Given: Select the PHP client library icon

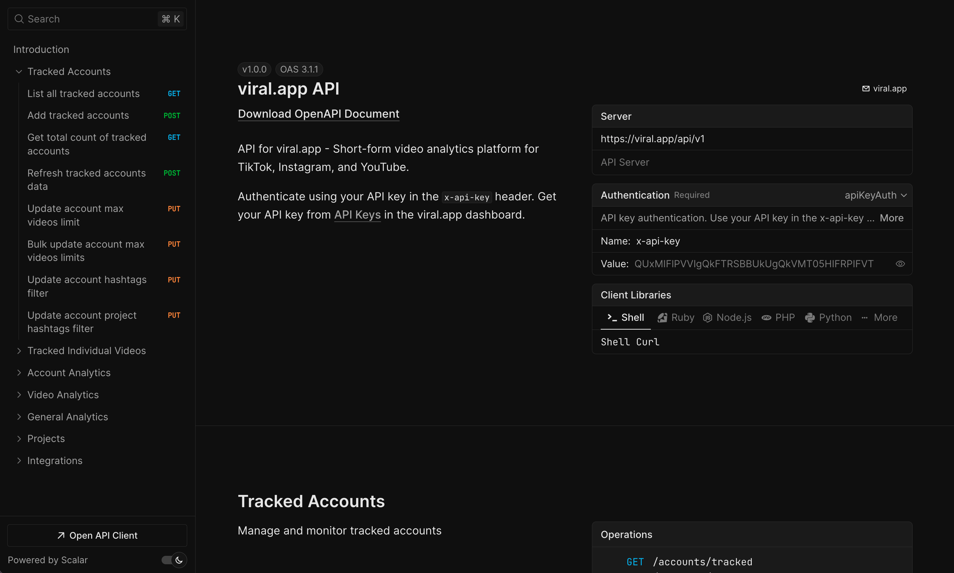Looking at the screenshot, I should (766, 317).
